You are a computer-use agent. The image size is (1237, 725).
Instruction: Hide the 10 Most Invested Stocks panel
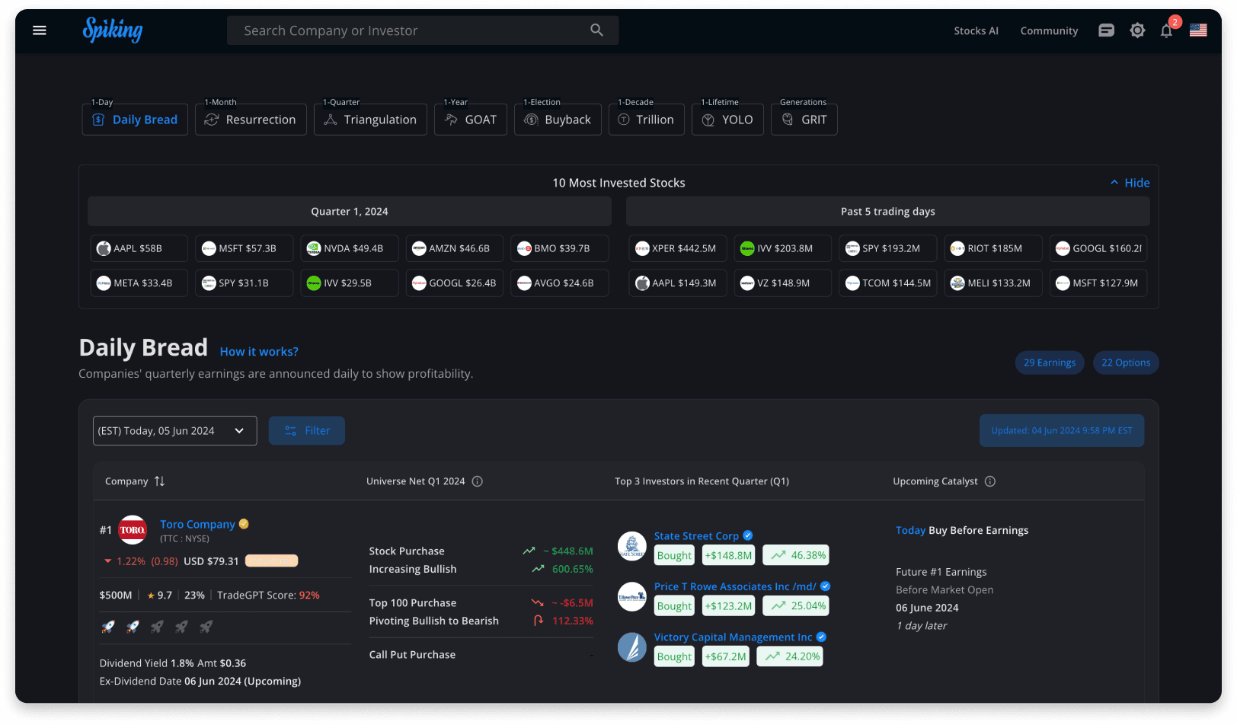1130,183
